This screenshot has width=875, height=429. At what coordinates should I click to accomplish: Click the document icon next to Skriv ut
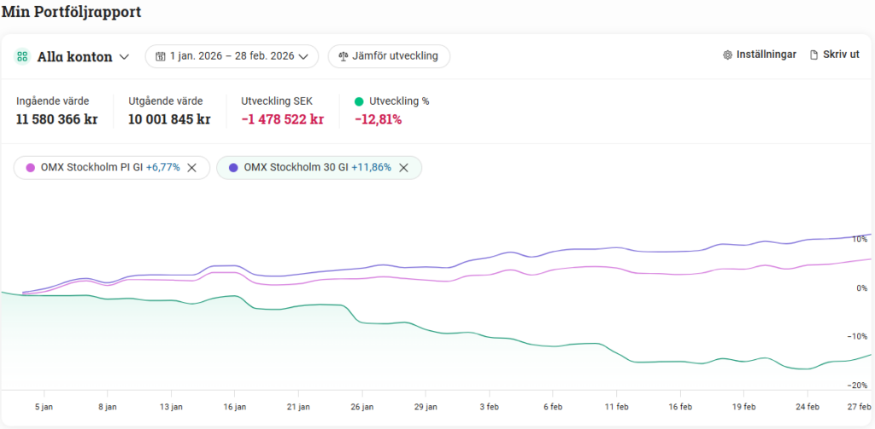(x=813, y=55)
